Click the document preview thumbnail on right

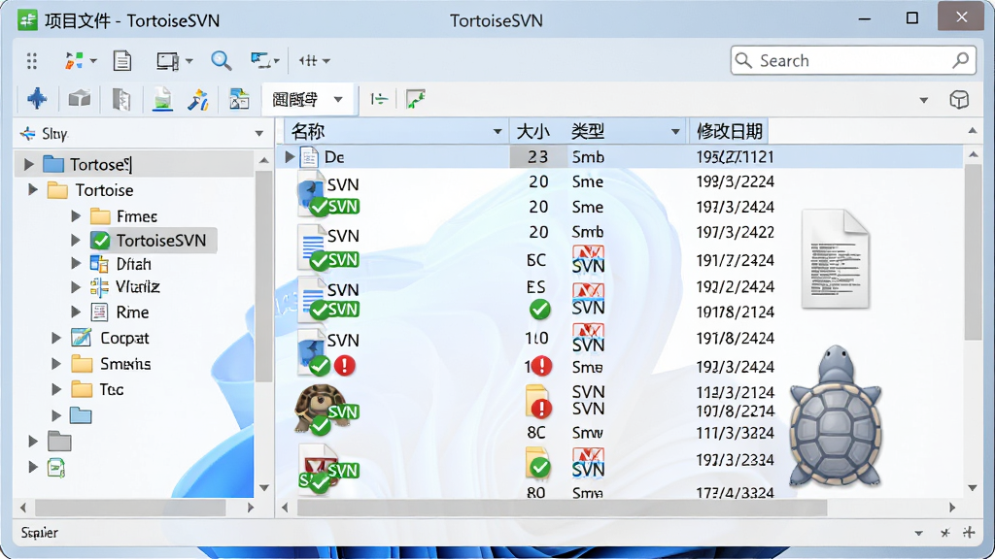click(x=835, y=258)
